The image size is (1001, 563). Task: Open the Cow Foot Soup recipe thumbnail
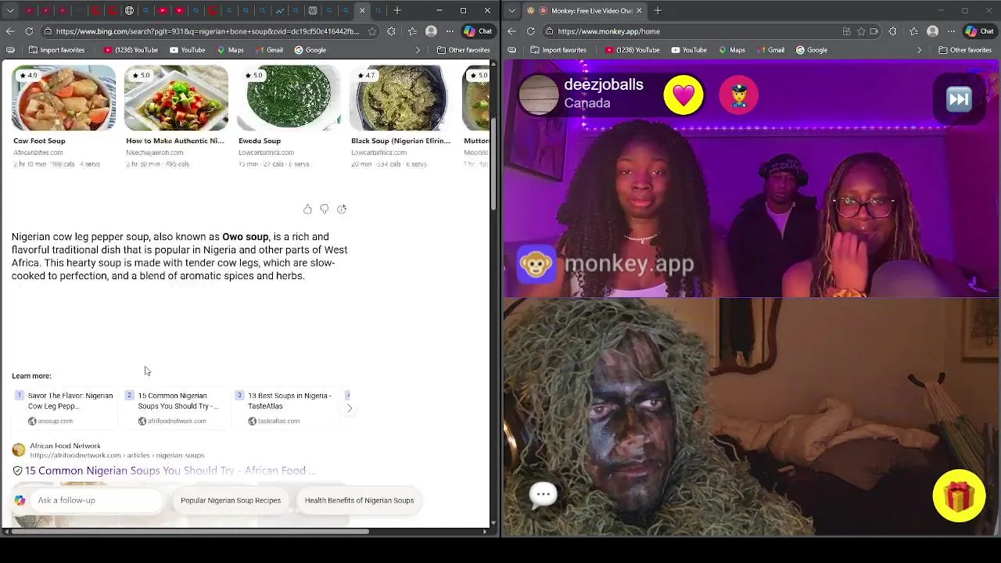(x=63, y=99)
